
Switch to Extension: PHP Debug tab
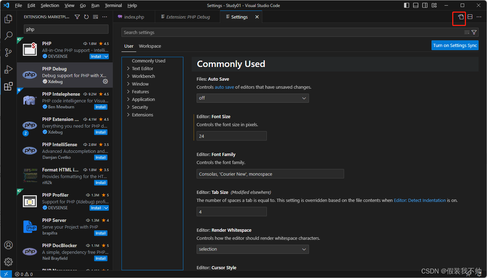point(188,17)
